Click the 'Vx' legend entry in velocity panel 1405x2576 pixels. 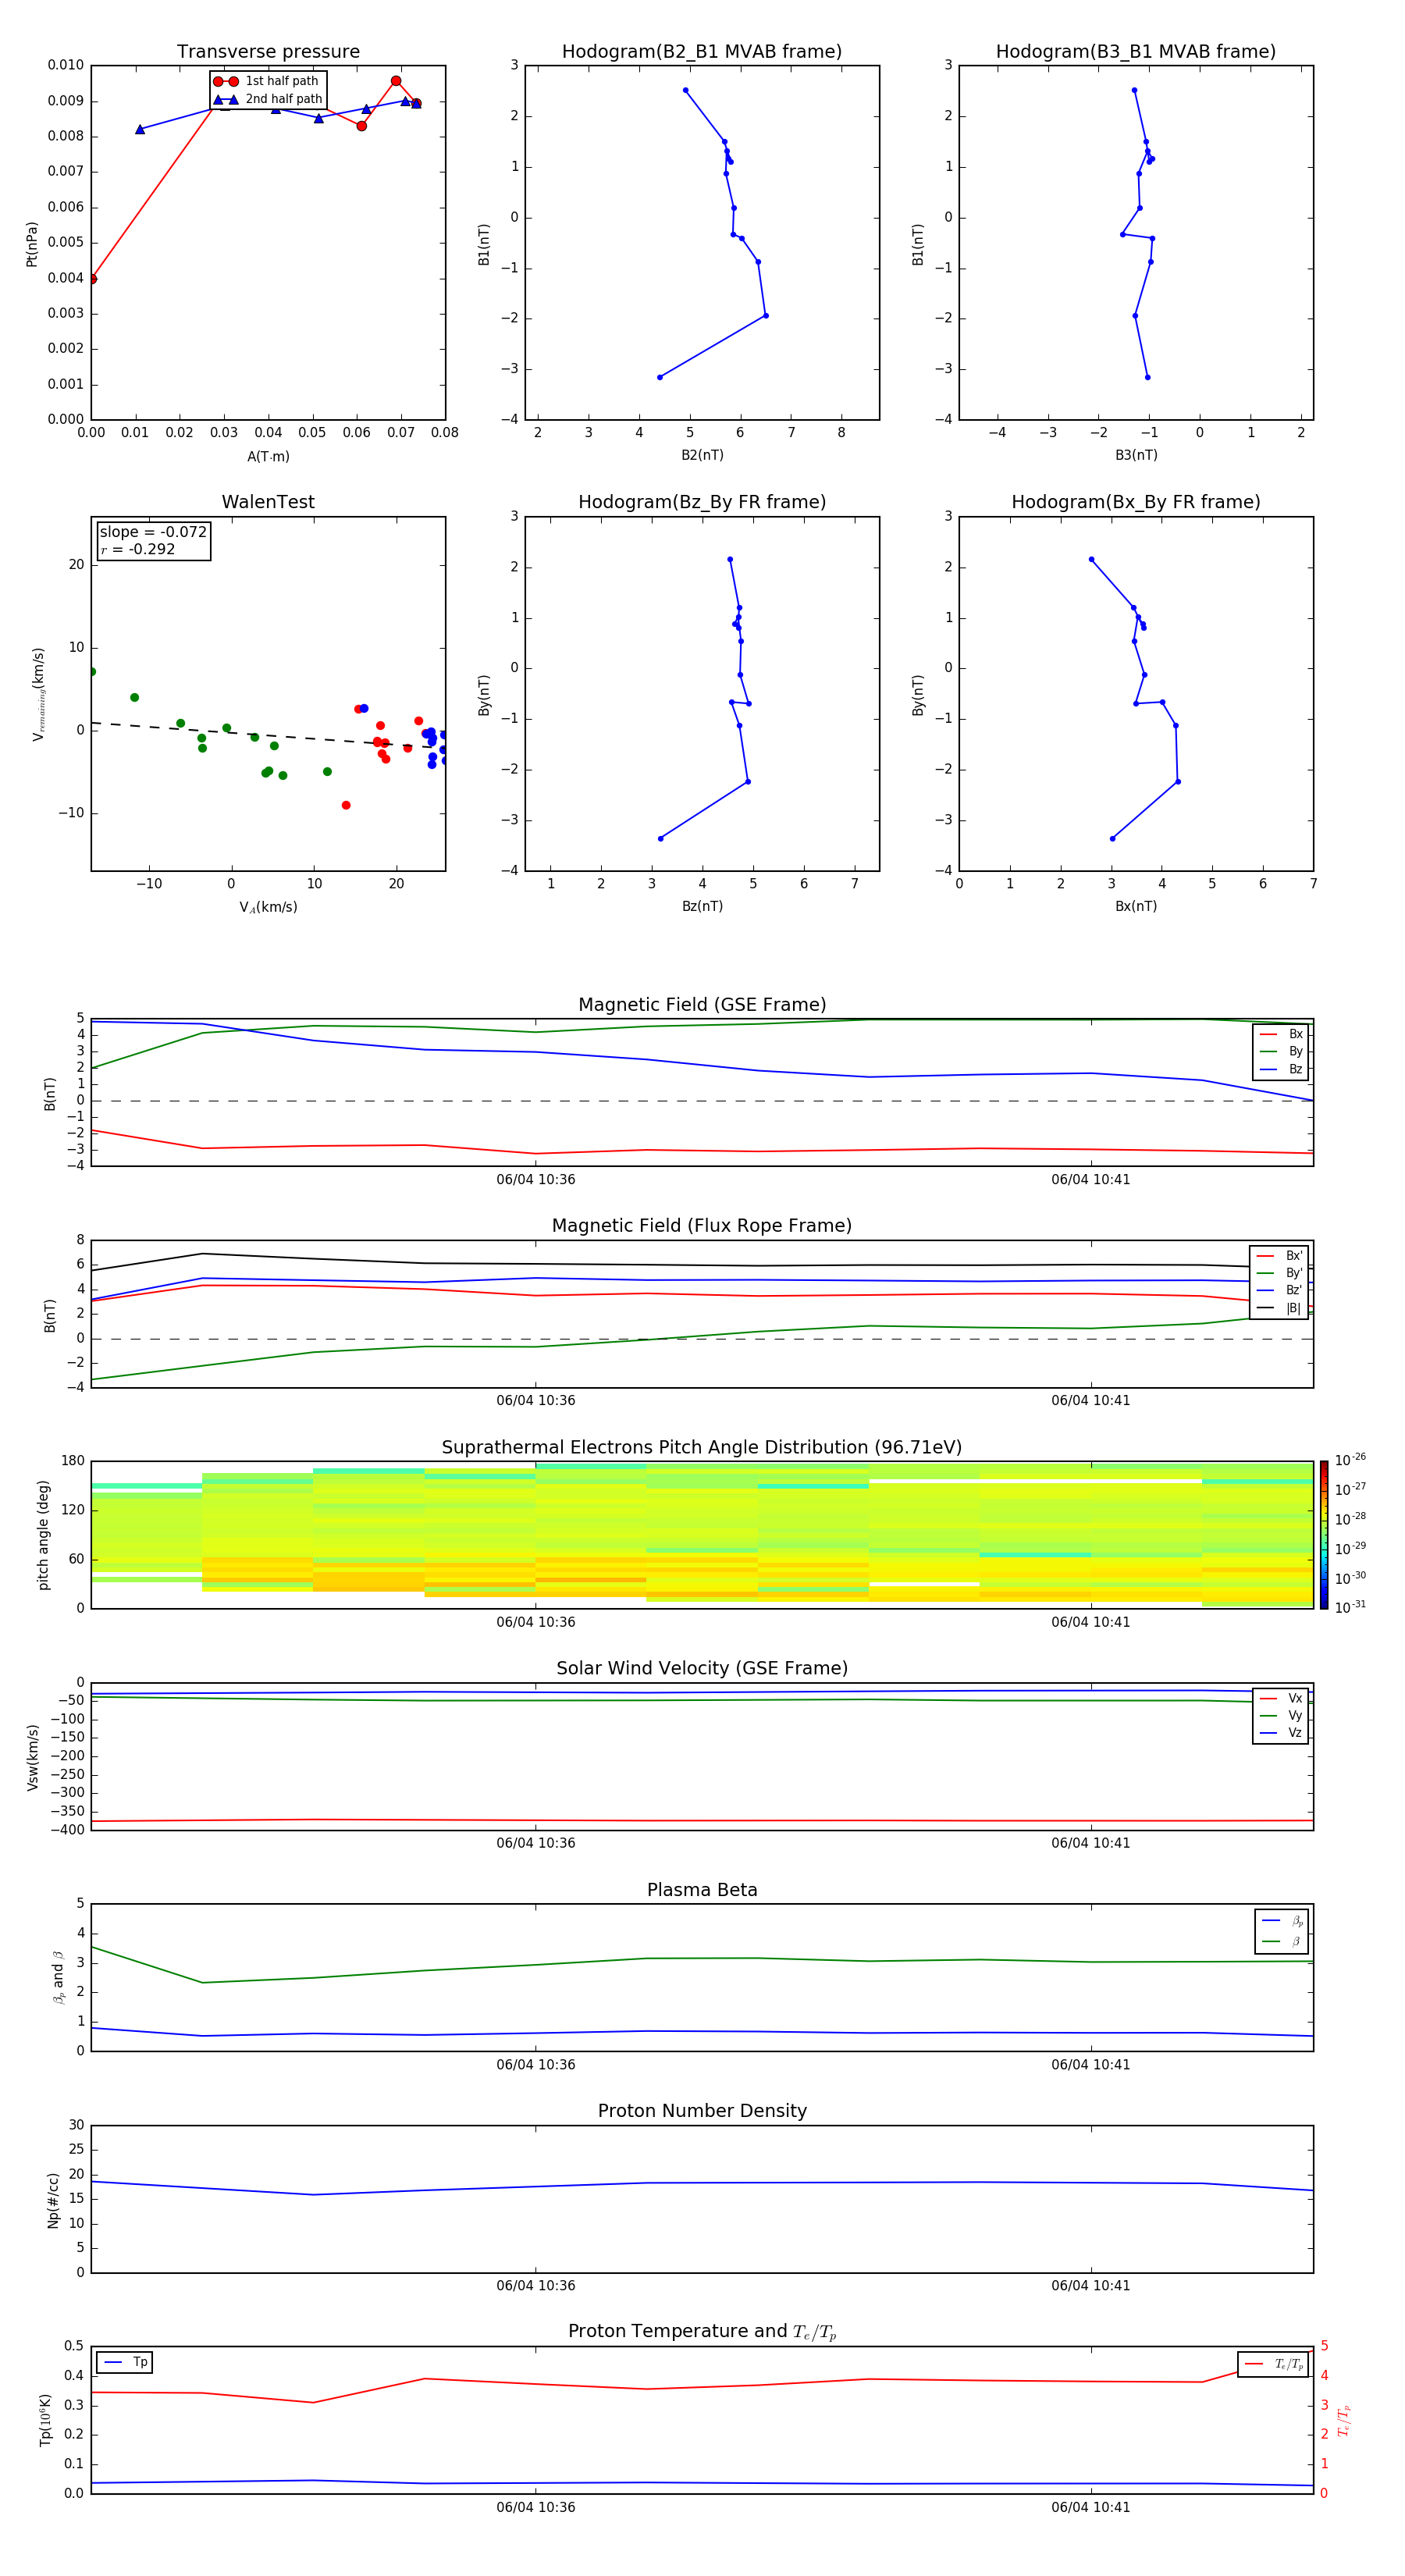[1282, 1698]
